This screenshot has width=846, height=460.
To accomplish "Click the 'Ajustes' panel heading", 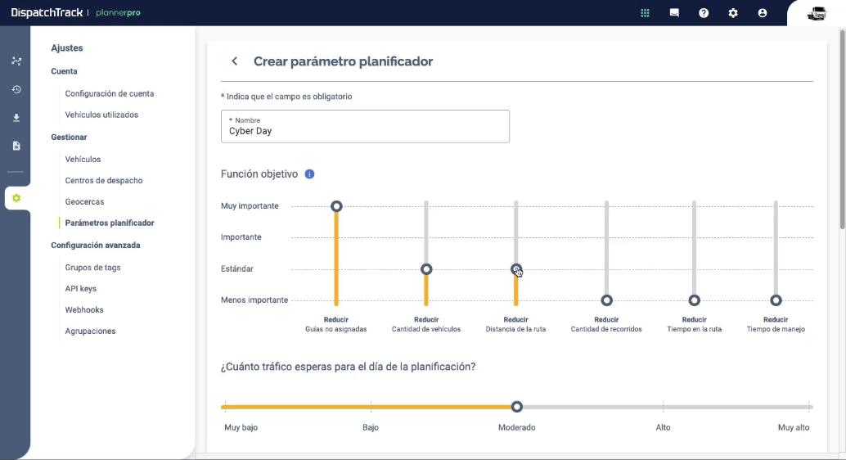I will 67,48.
